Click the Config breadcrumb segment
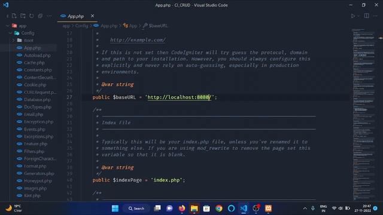Screen dimensions: 383x215 (x=81, y=26)
